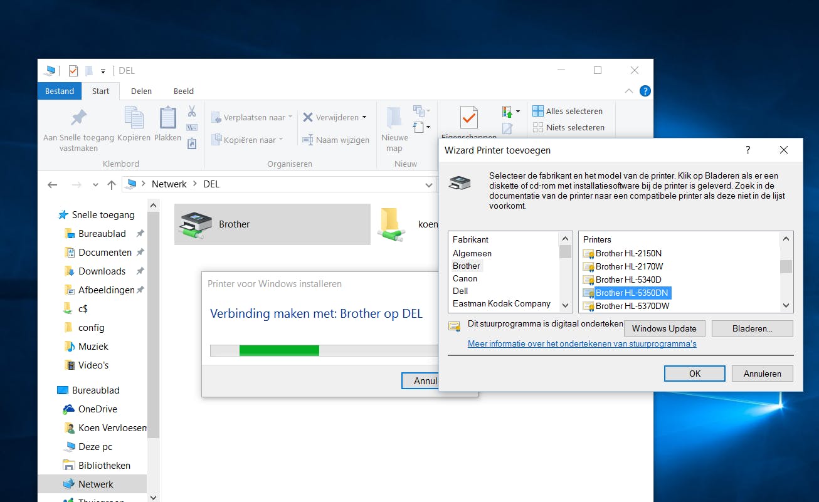The width and height of the screenshot is (819, 502).
Task: Click the Eigenschappen checkmark icon in ribbon
Action: 468,117
